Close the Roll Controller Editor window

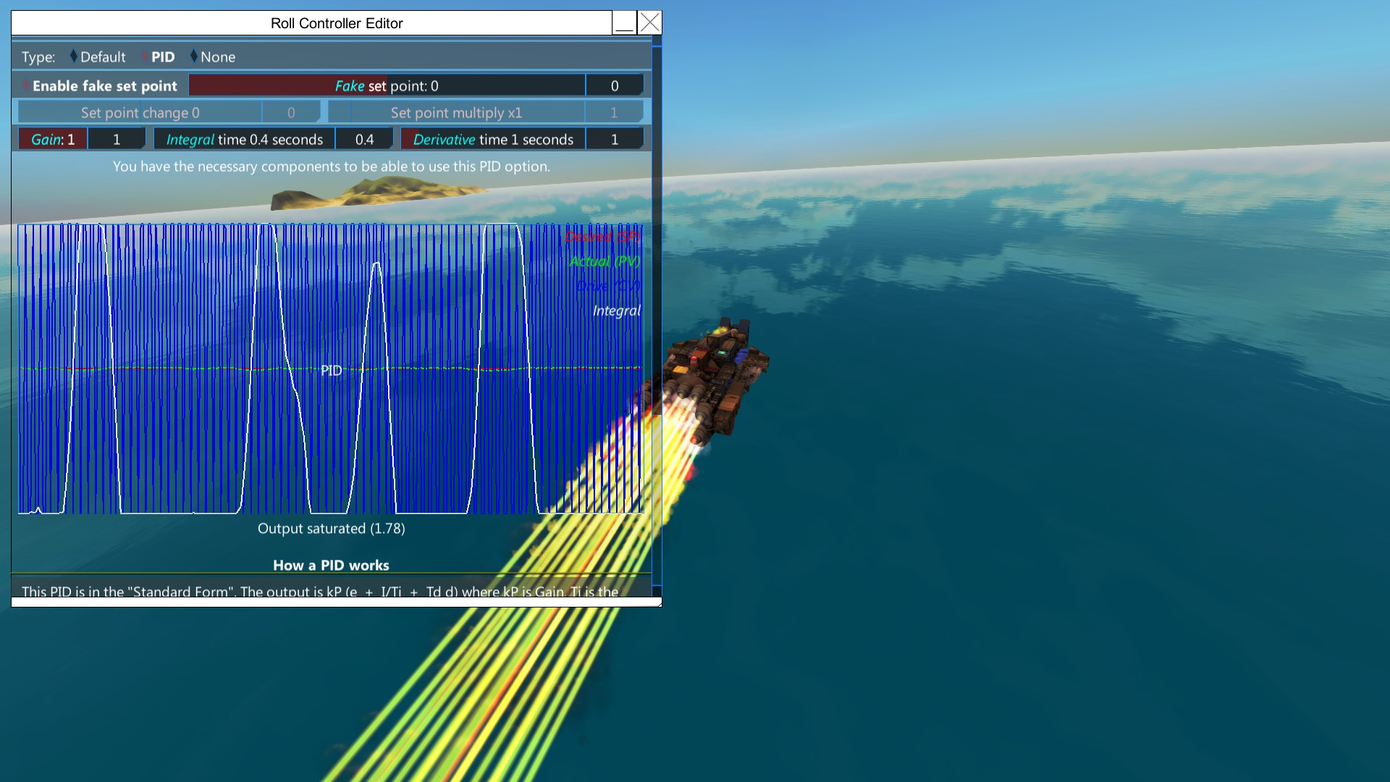[x=650, y=23]
